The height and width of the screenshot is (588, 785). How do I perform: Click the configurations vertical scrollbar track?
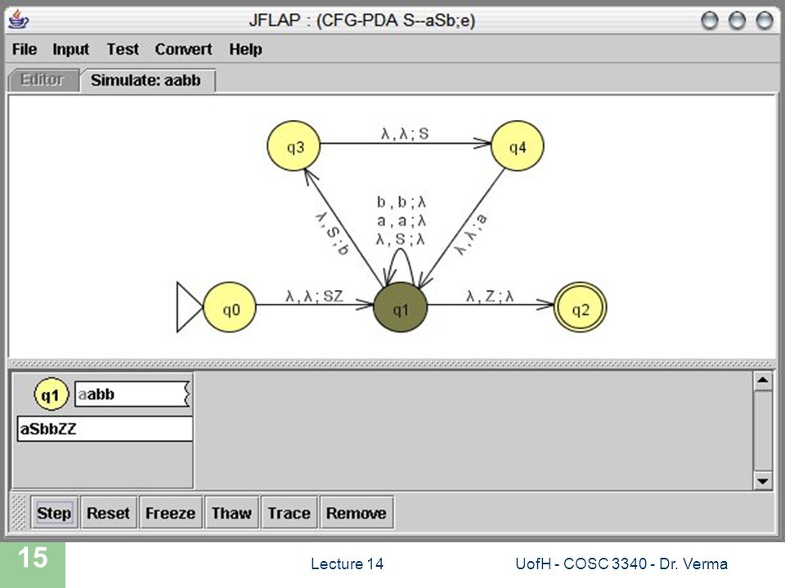coord(763,431)
